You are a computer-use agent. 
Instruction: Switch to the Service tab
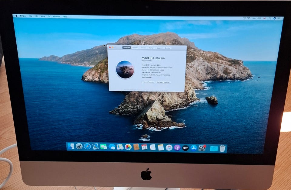[x=167, y=48]
